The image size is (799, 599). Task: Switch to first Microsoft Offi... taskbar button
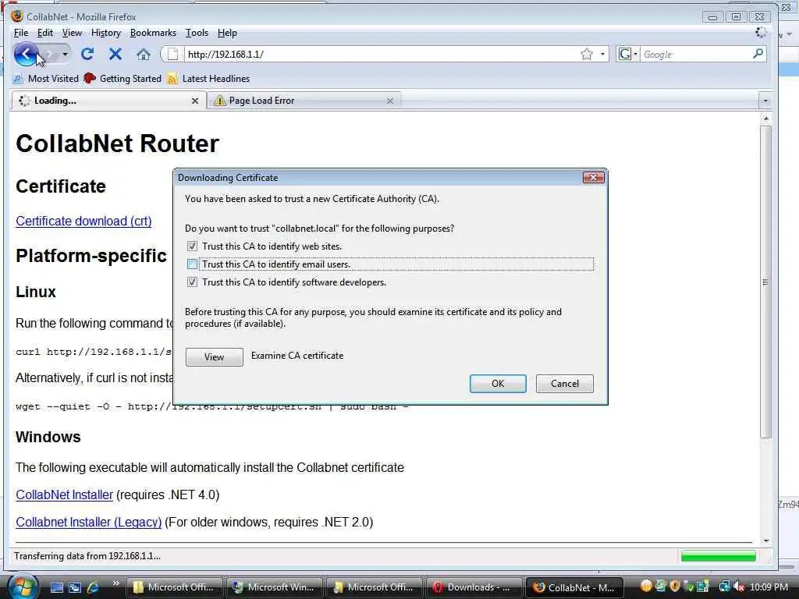point(173,587)
